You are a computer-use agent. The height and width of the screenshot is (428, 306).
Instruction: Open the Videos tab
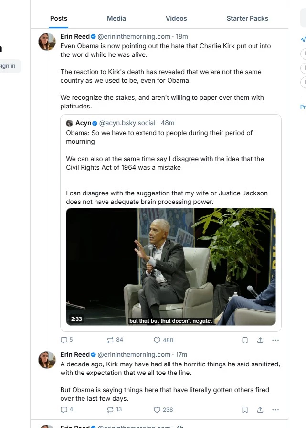[176, 18]
